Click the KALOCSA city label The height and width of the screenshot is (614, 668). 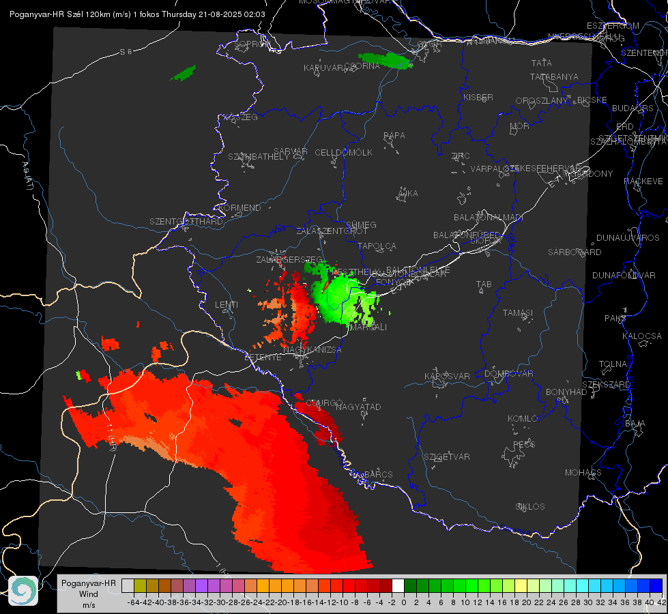click(x=642, y=336)
